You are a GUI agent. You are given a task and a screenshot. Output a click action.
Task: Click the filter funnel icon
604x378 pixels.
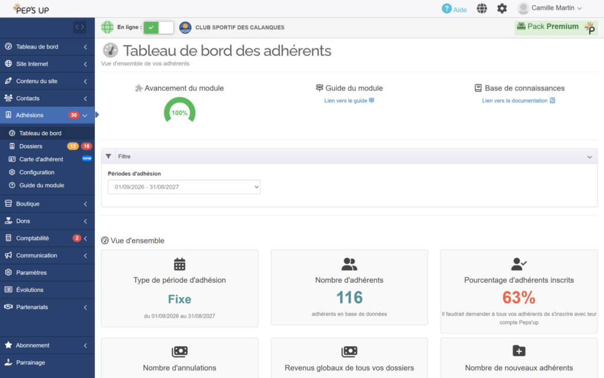click(x=109, y=156)
